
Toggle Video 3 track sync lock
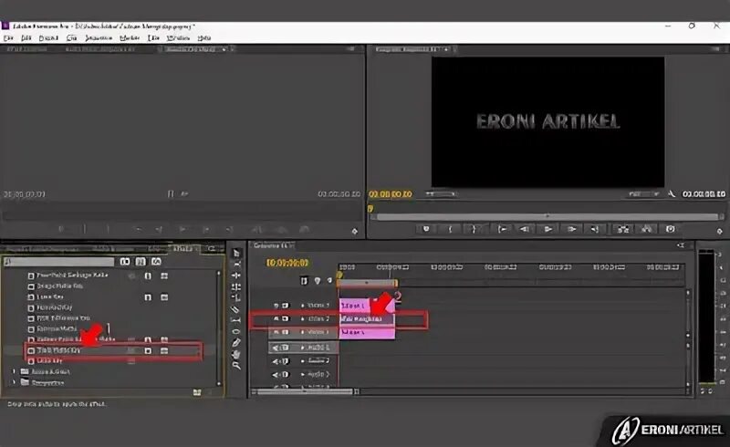[x=286, y=306]
